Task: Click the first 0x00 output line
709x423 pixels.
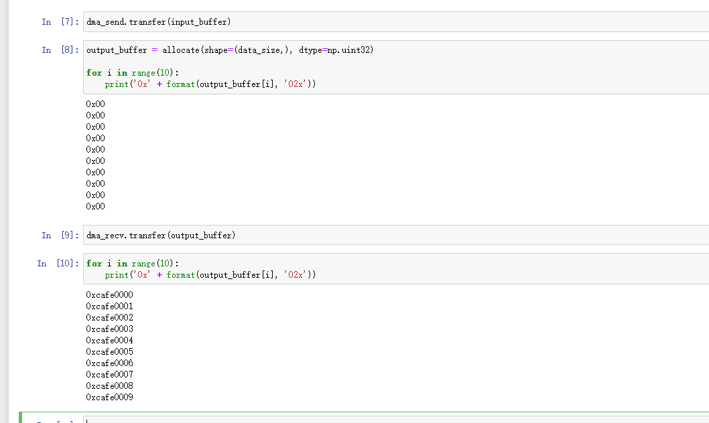Action: (95, 104)
